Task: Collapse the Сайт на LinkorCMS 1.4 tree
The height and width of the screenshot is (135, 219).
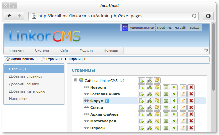Action: 76,80
